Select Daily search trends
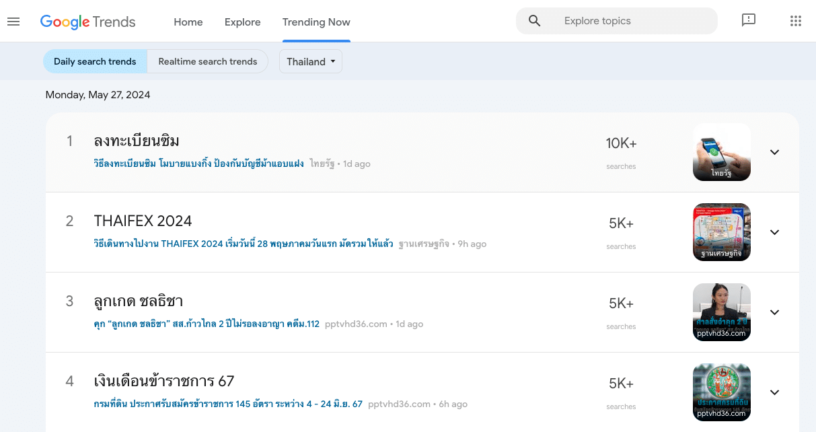816x432 pixels. point(95,61)
